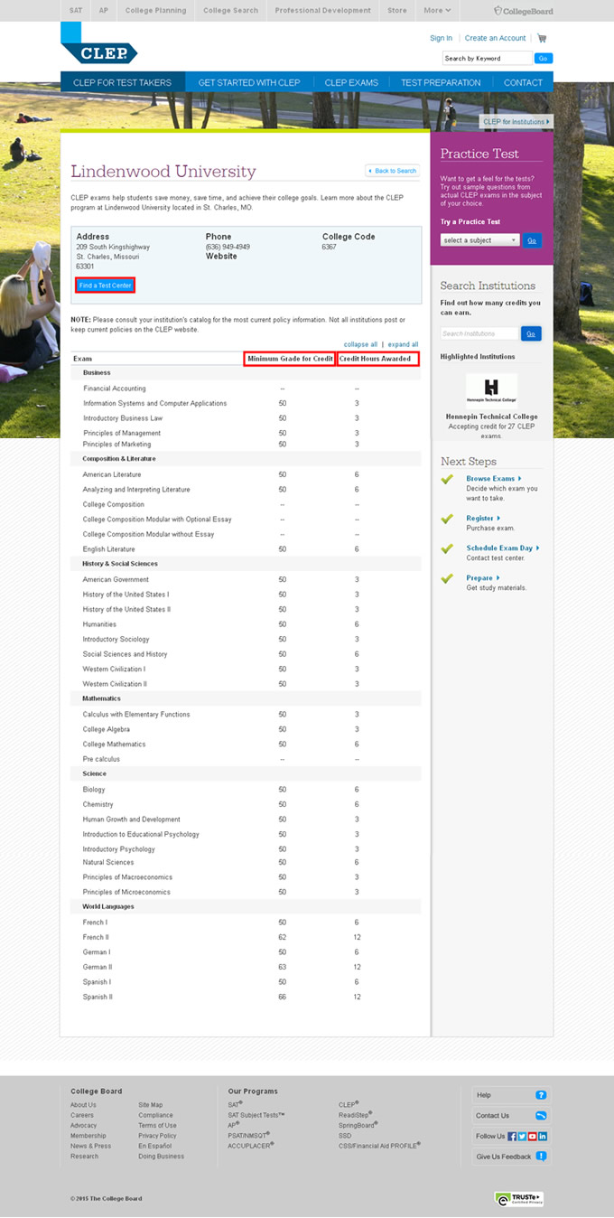Click Contact Us button in footer
The height and width of the screenshot is (1218, 614).
[x=511, y=1115]
